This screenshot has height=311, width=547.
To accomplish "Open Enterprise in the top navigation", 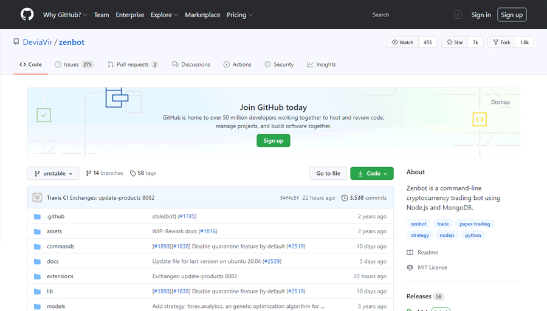I will tap(130, 15).
